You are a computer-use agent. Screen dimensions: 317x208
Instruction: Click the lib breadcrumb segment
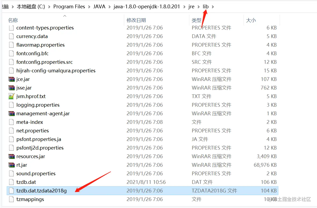tap(206, 7)
